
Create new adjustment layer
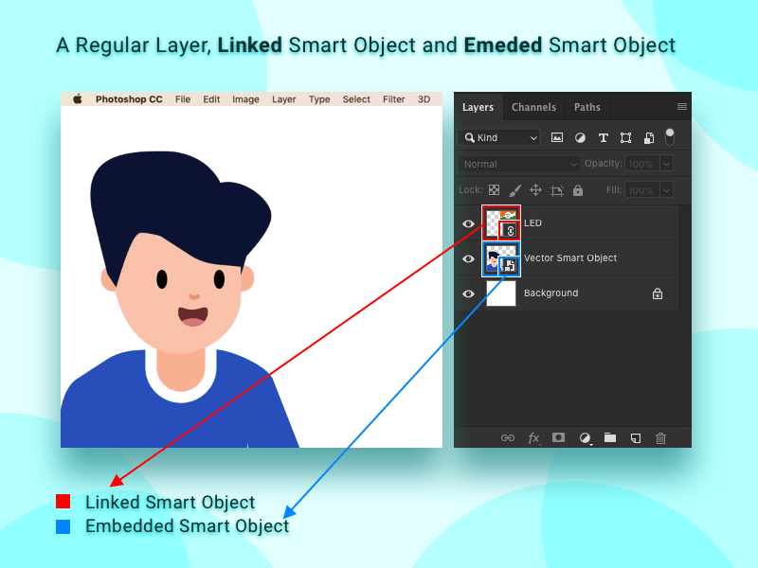585,438
